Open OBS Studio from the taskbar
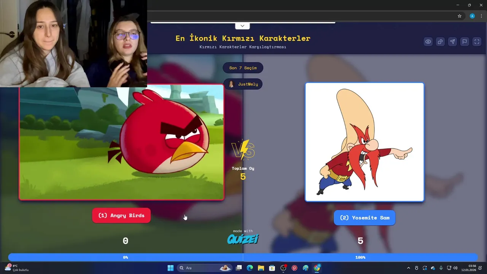Image resolution: width=487 pixels, height=274 pixels. (x=283, y=268)
